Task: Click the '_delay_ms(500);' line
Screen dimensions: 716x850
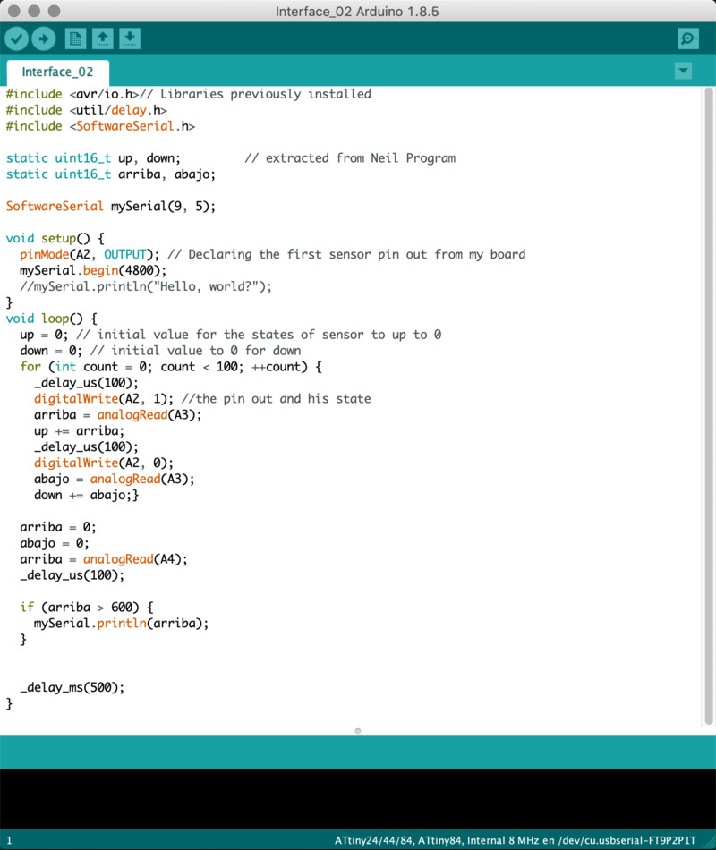Action: [72, 687]
